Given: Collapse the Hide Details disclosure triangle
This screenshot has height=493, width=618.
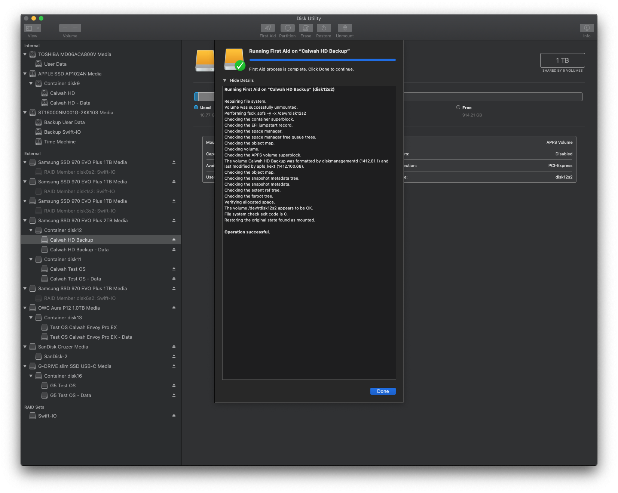Looking at the screenshot, I should tap(225, 80).
